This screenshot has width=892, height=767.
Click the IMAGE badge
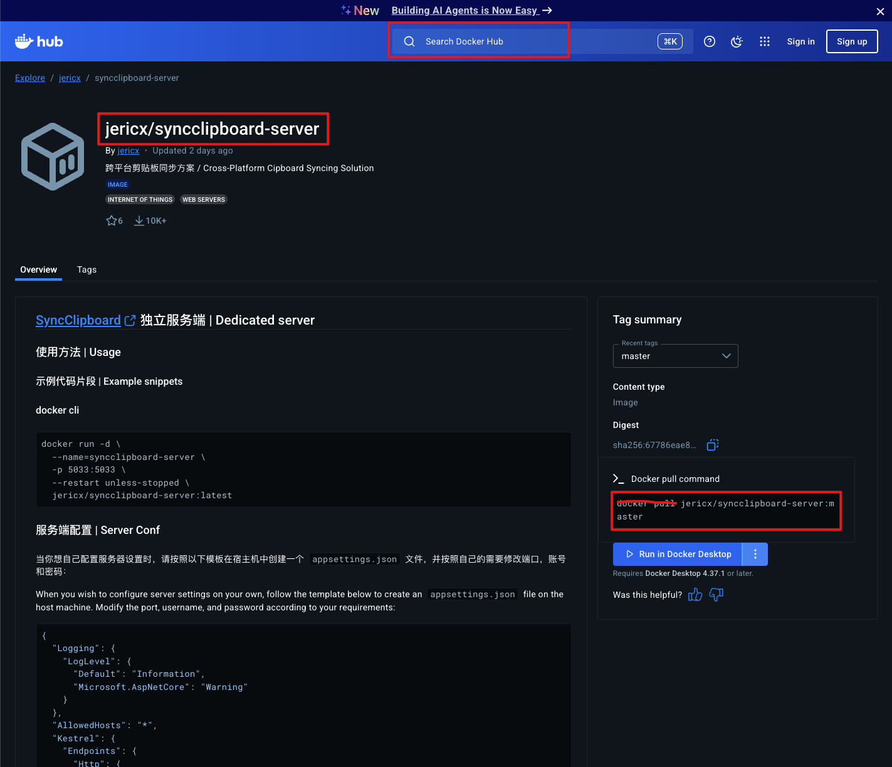click(x=117, y=184)
